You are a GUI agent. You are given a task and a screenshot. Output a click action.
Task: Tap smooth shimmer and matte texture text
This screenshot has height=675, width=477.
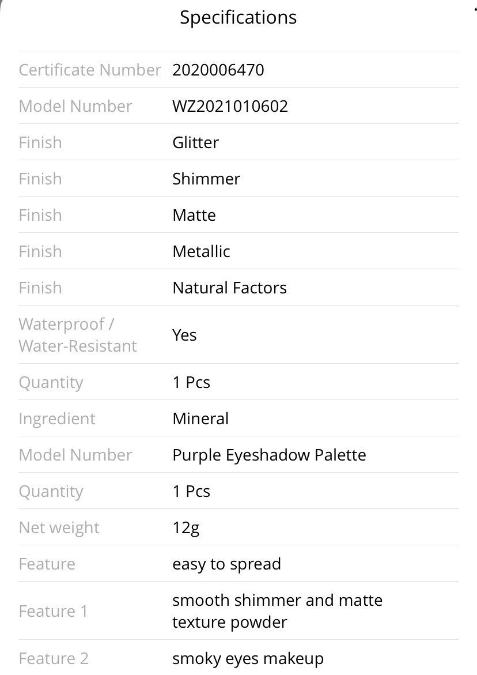coord(278,611)
